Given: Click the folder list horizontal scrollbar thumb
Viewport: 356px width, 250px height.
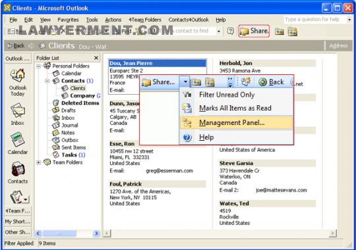Looking at the screenshot, I should [x=59, y=233].
